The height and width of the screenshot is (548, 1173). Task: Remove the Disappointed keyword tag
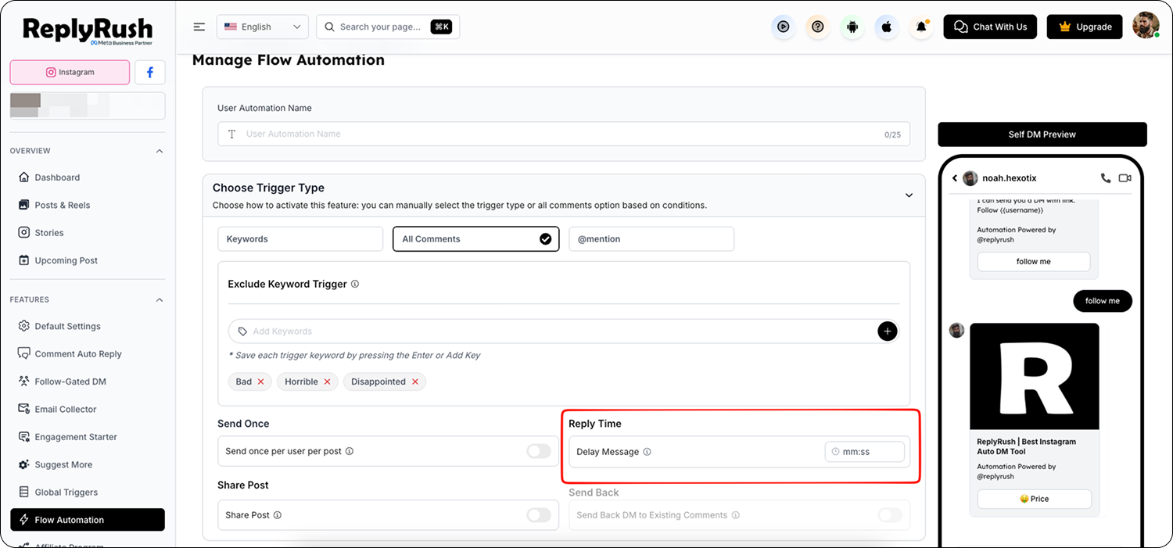click(415, 381)
